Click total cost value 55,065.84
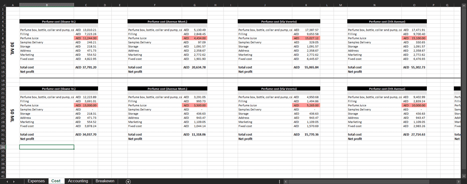Screen dimensions: 467x184 306,68
